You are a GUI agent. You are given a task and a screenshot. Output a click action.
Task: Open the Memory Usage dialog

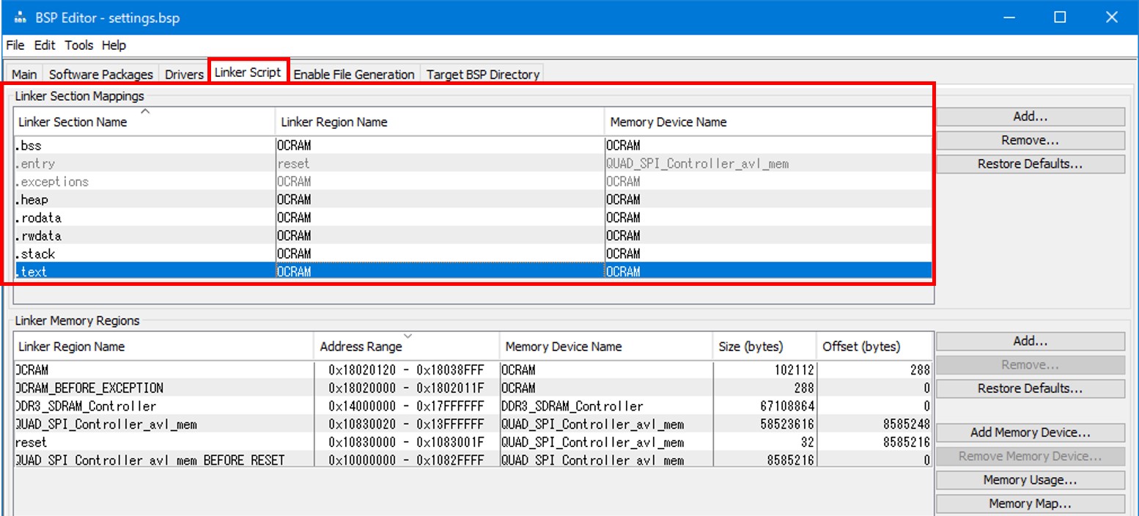[1030, 480]
